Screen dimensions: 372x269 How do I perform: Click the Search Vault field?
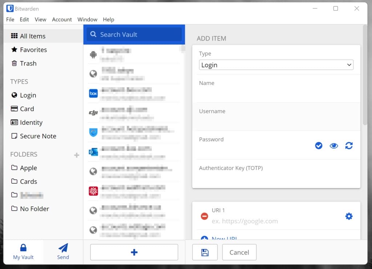(134, 34)
